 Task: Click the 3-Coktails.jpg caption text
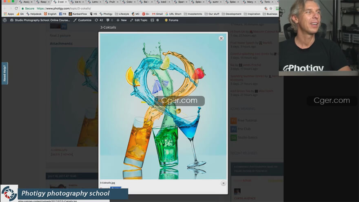point(107,183)
